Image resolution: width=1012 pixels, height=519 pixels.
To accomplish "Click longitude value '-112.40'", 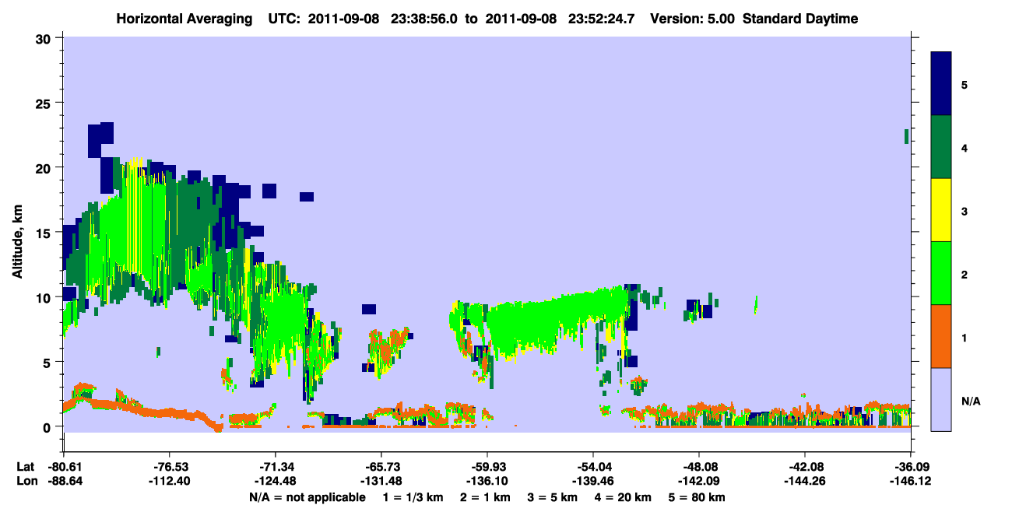I will click(x=169, y=481).
